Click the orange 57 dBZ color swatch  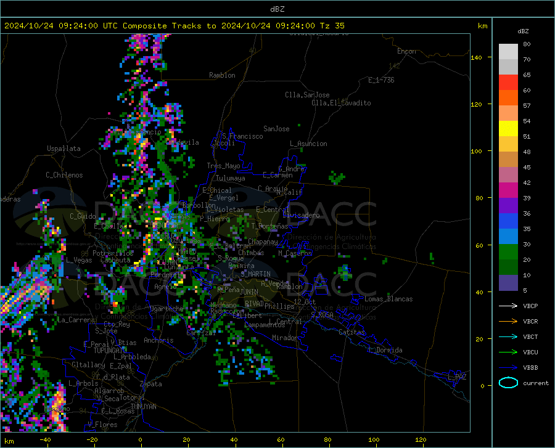pos(508,97)
